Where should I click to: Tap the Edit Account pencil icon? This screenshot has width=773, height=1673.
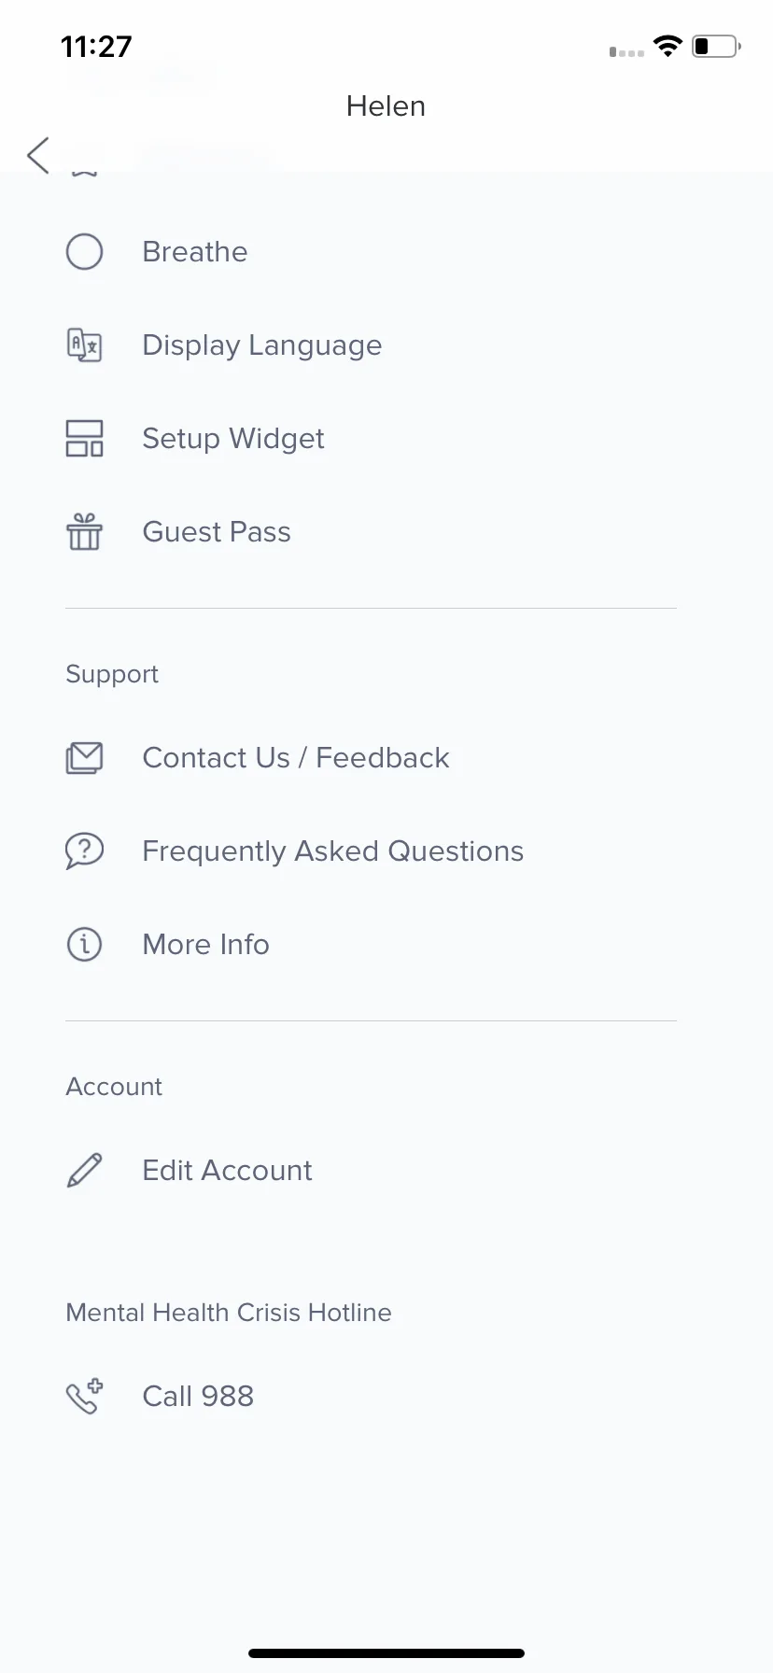tap(84, 1170)
